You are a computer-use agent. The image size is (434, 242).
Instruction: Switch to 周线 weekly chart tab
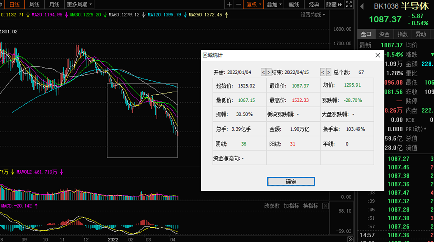click(34, 4)
